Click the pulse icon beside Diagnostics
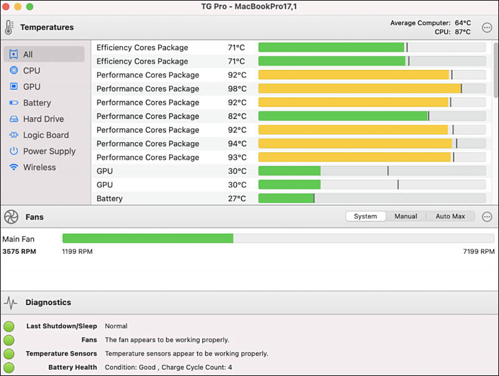Screen dimensions: 499x376 (x=11, y=302)
